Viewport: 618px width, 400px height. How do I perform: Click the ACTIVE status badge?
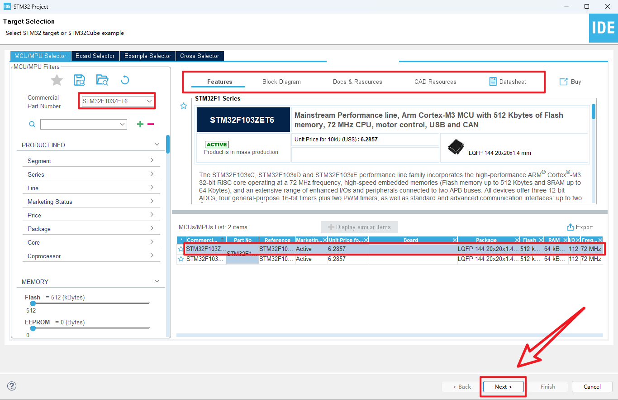click(217, 145)
